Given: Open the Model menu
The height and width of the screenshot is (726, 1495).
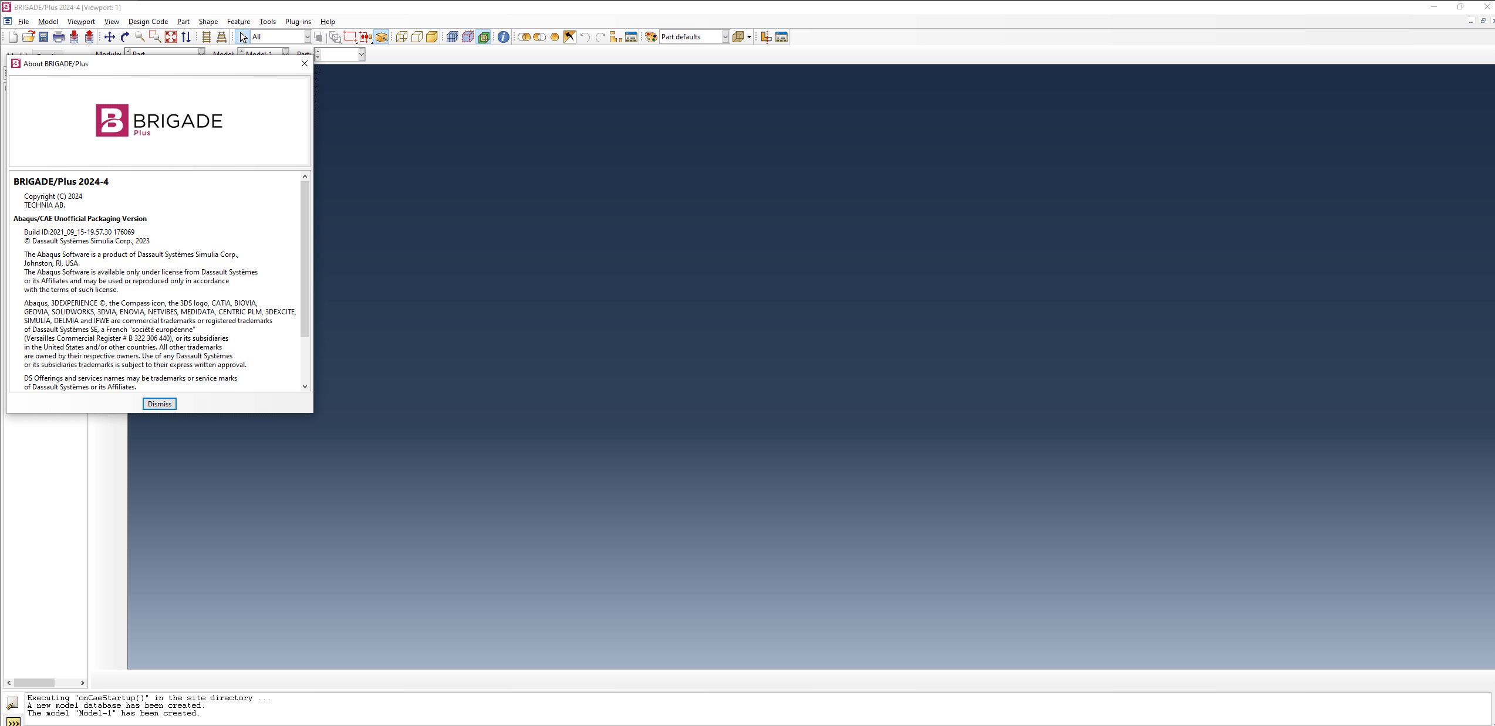Looking at the screenshot, I should pos(48,22).
